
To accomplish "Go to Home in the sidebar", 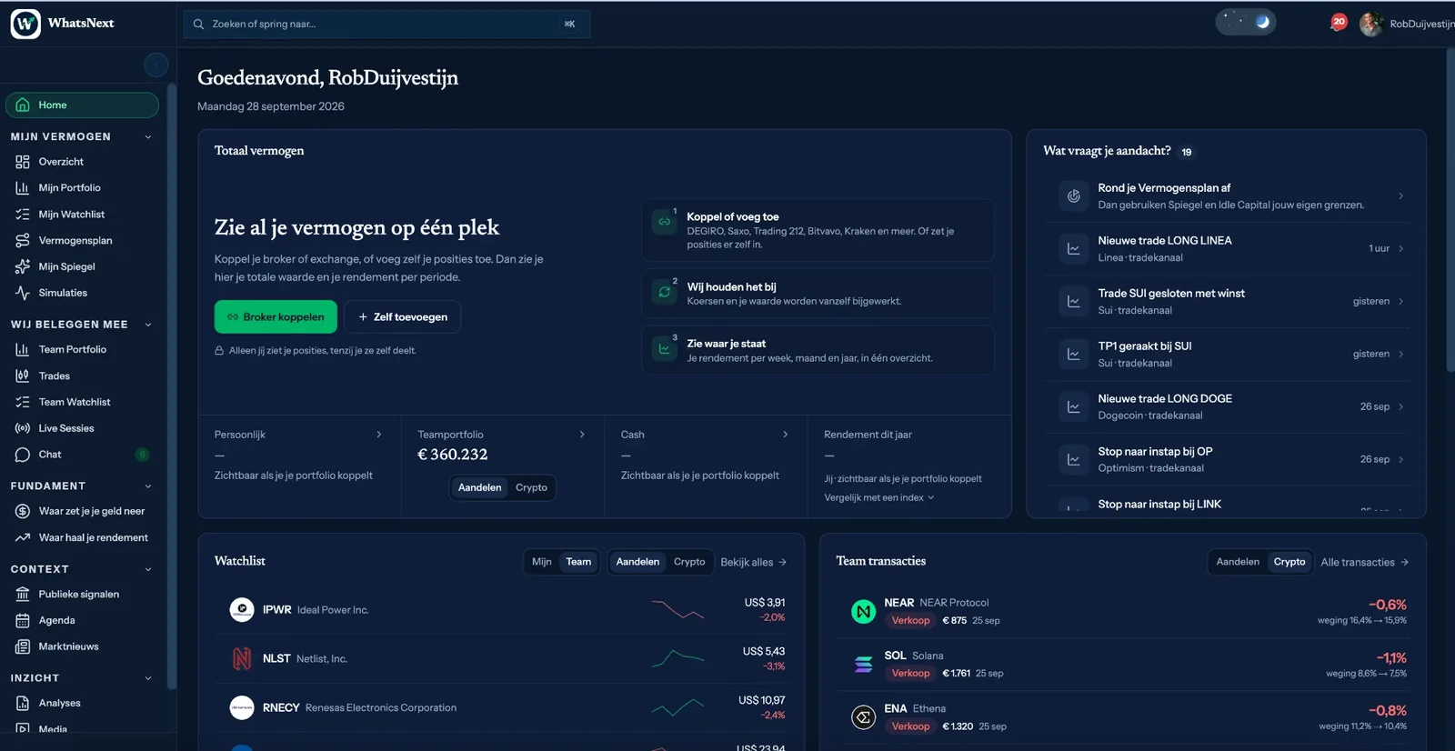I will 83,105.
